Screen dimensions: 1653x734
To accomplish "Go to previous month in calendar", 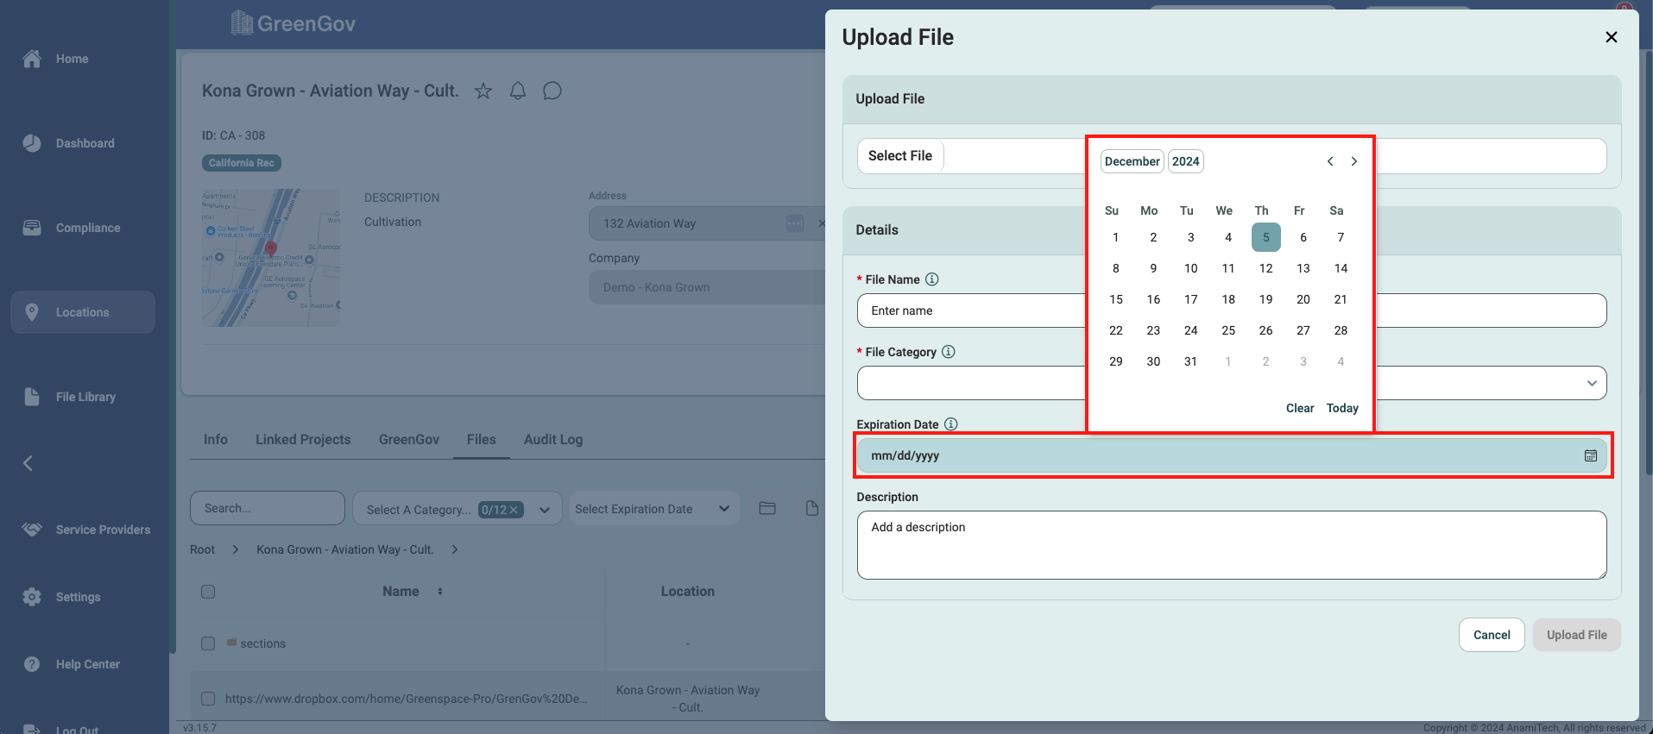I will pyautogui.click(x=1330, y=161).
